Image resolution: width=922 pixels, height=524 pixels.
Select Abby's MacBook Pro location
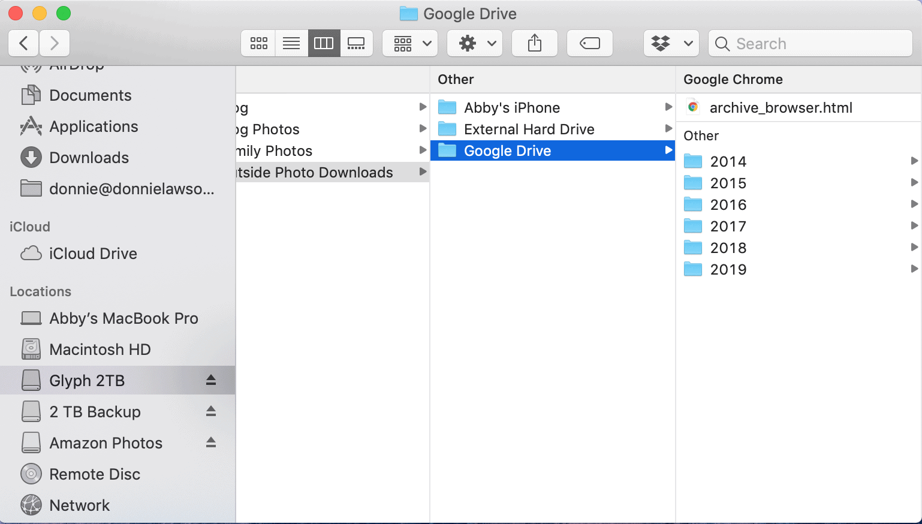click(117, 318)
